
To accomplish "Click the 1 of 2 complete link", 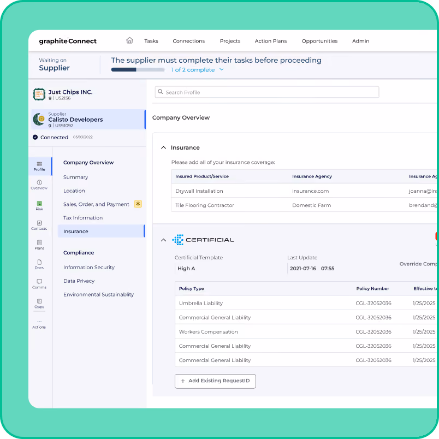I will pyautogui.click(x=193, y=70).
